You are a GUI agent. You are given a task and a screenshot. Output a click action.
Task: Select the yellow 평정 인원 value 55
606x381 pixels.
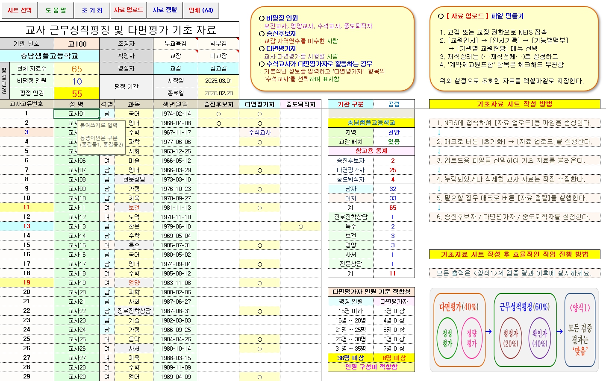tap(77, 94)
